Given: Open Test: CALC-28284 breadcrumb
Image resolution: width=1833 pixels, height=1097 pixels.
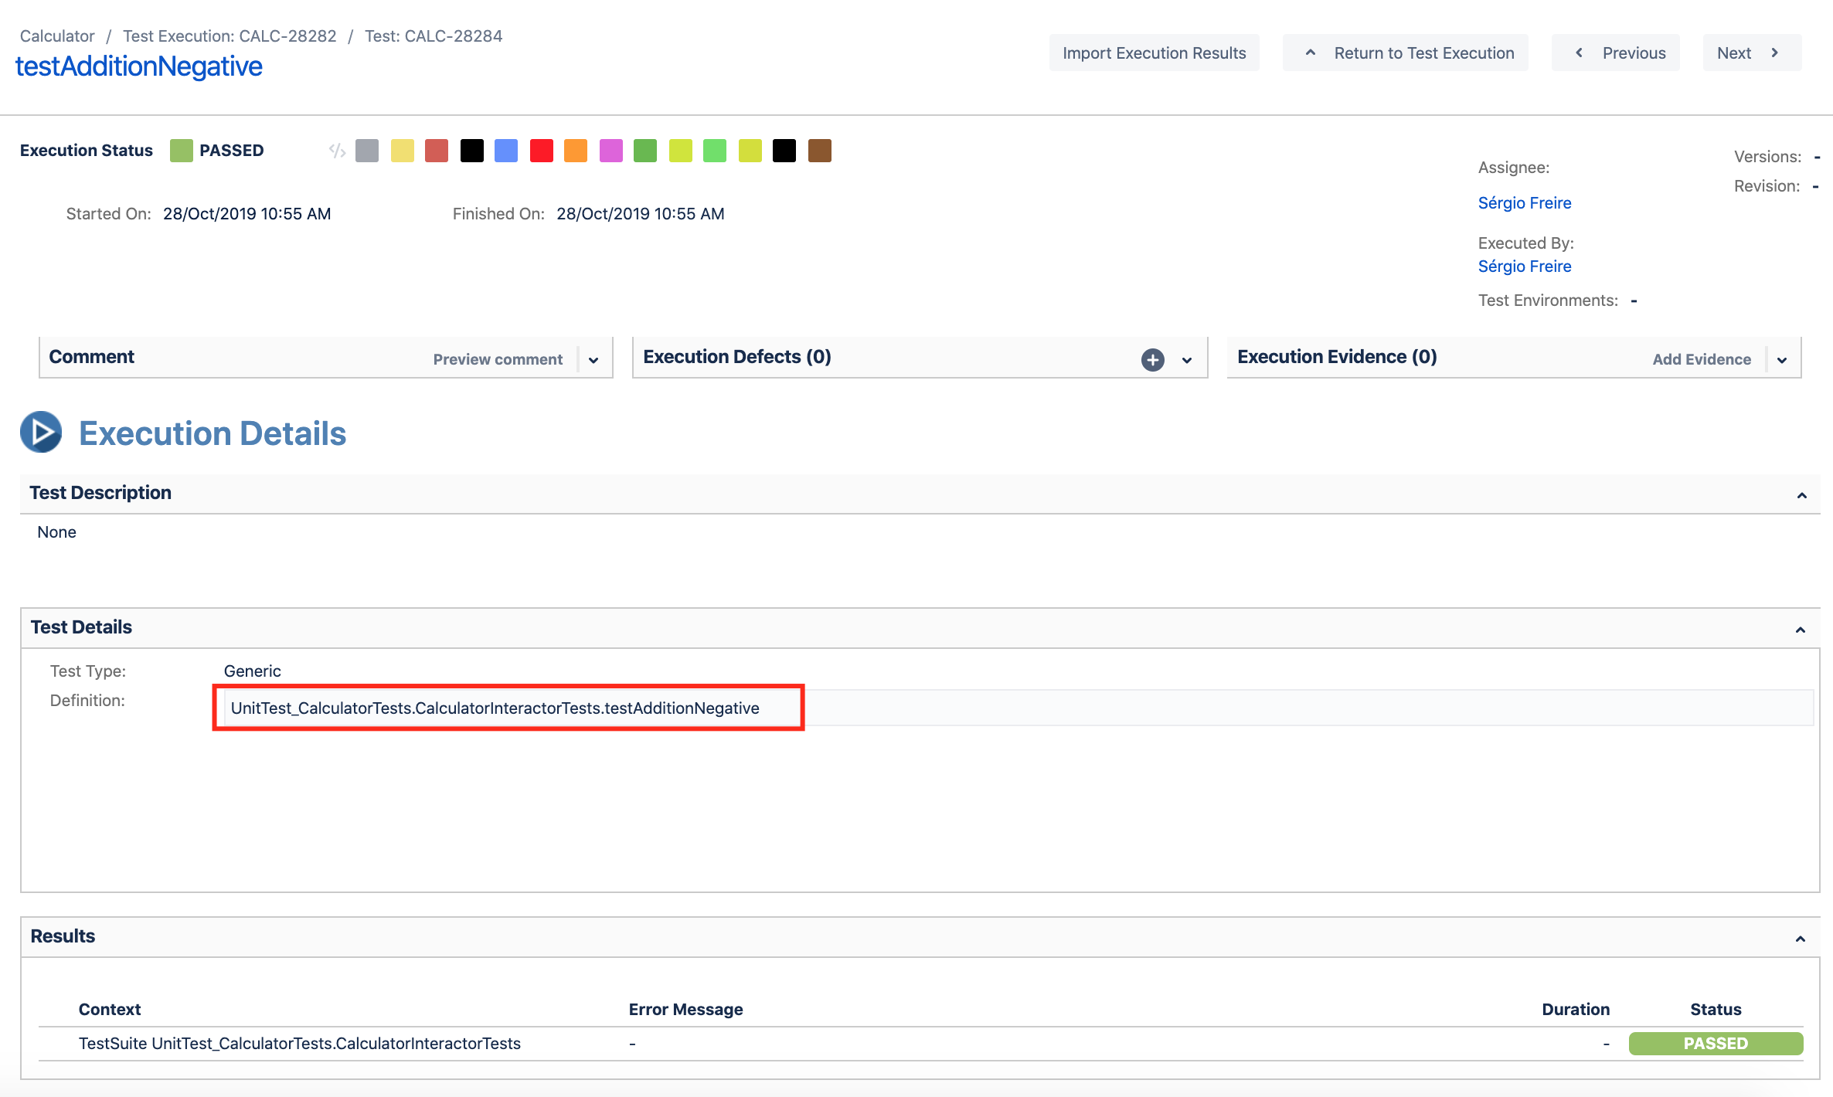Looking at the screenshot, I should pyautogui.click(x=434, y=36).
